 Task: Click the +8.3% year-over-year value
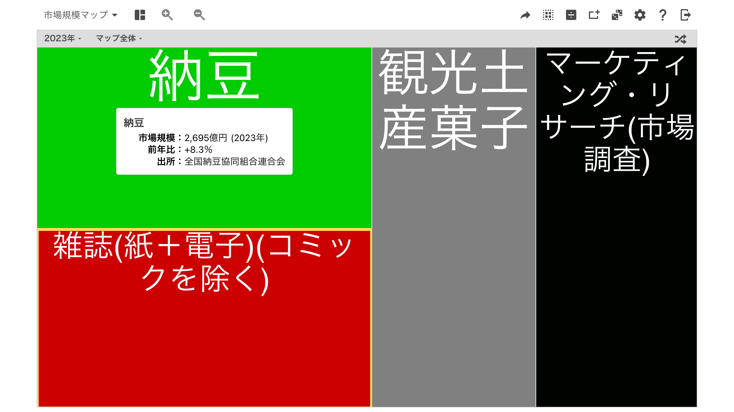point(198,150)
